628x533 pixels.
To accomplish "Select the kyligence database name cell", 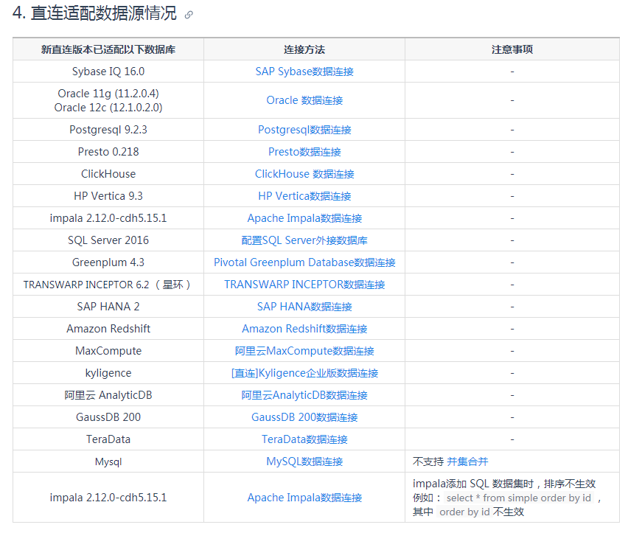I will (x=108, y=373).
